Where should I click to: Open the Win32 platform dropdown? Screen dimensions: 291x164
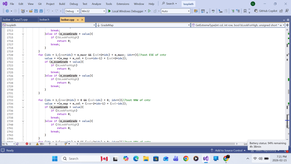[x=93, y=11]
